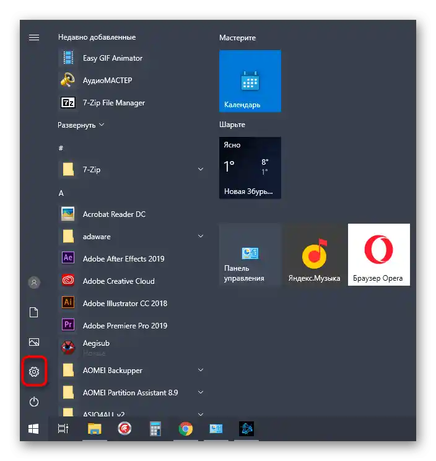This screenshot has height=461, width=436.
Task: Expand the adaware folder chevron
Action: 201,236
